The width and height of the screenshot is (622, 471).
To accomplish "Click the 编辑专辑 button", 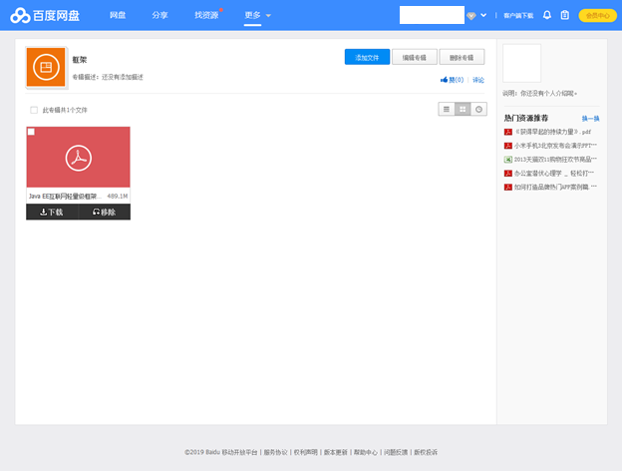I will 415,57.
